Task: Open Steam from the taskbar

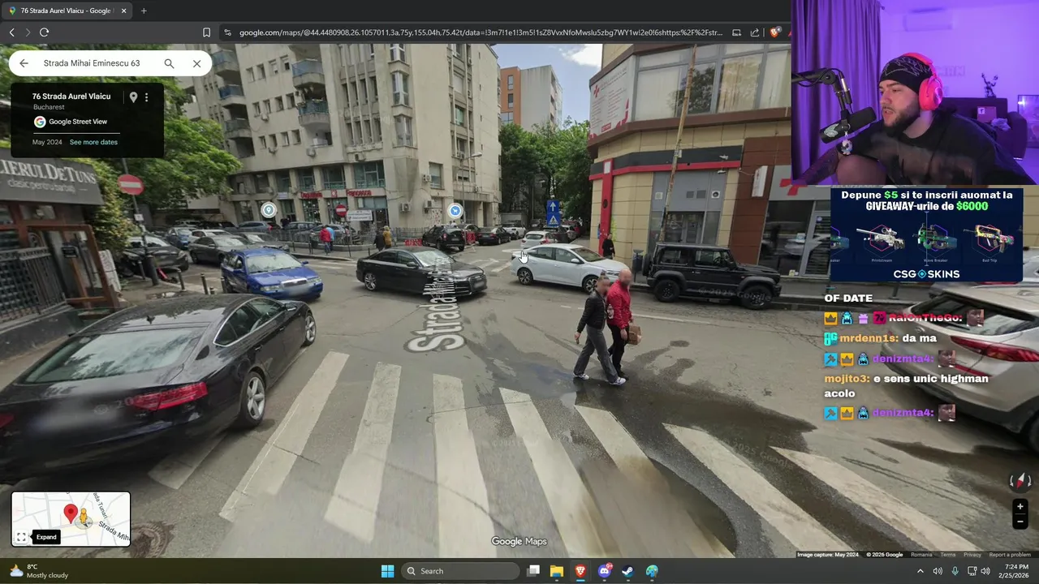Action: 627,571
